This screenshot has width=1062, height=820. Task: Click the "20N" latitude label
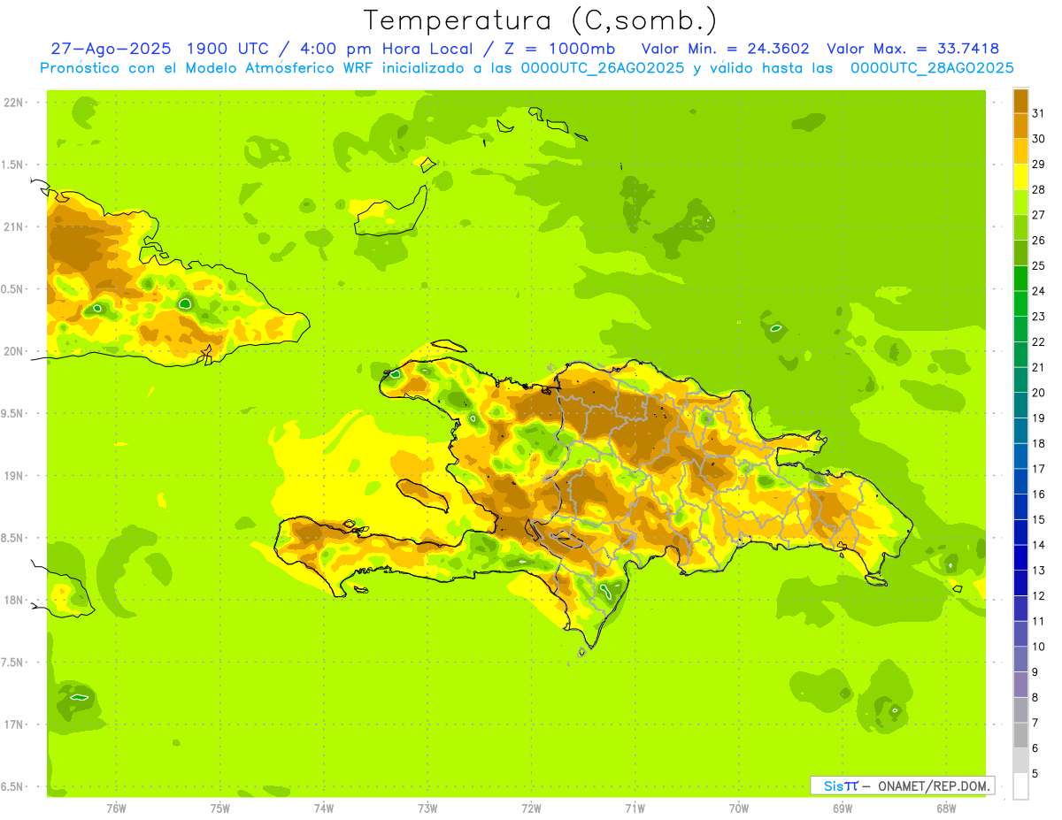point(14,351)
